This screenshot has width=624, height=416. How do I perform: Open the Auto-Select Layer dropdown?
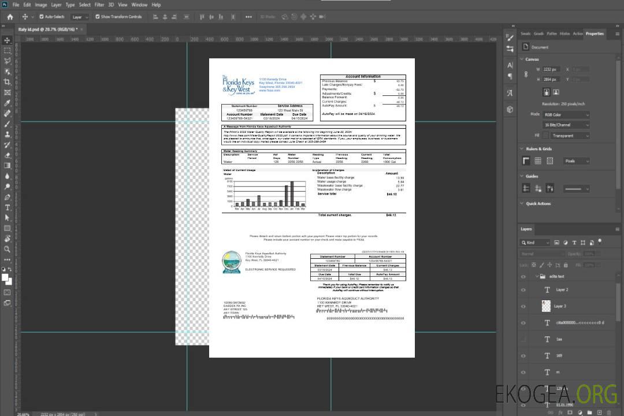(x=80, y=17)
